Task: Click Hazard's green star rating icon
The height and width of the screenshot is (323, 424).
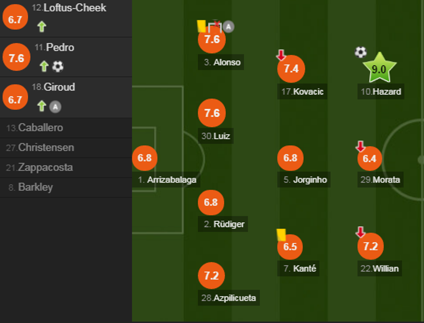Action: coord(379,69)
